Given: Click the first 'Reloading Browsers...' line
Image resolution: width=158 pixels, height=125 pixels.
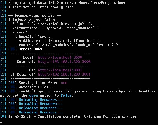Looking at the screenshot, I should [41, 100].
